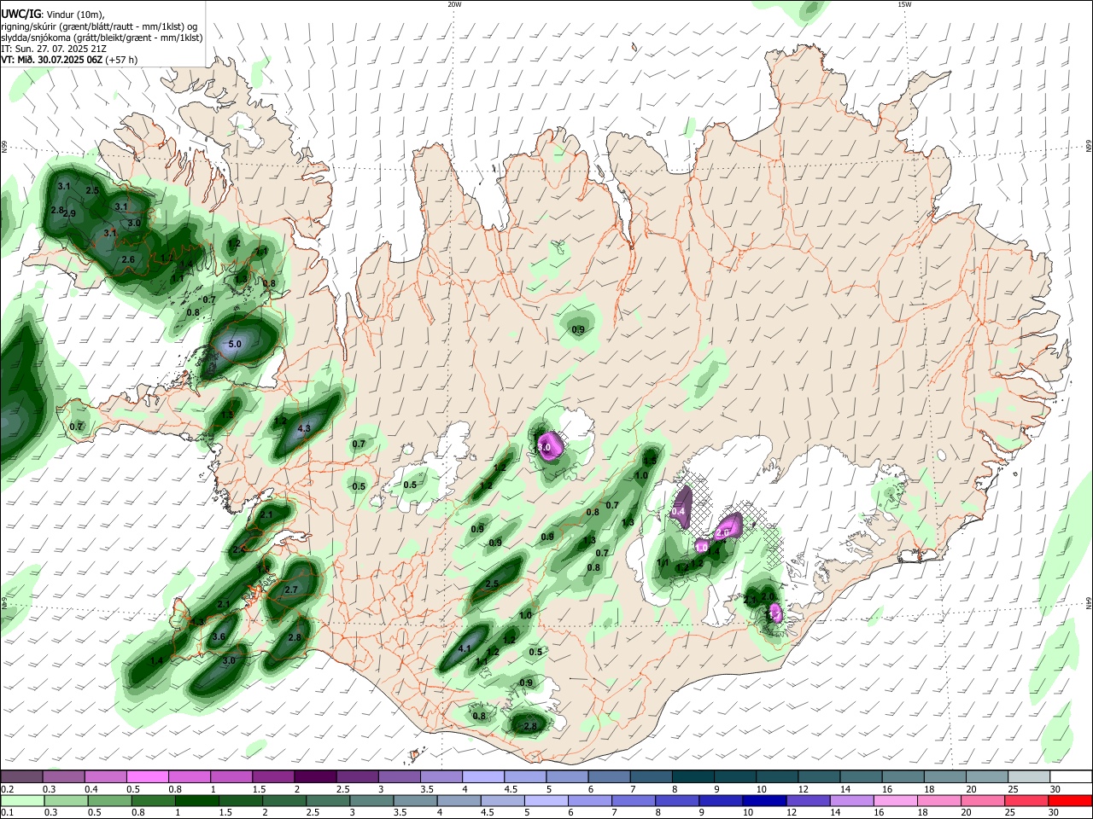Select the pale periwinkle 4 swatch in the upper legend row
Screen dimensions: 1093x819
(482, 776)
